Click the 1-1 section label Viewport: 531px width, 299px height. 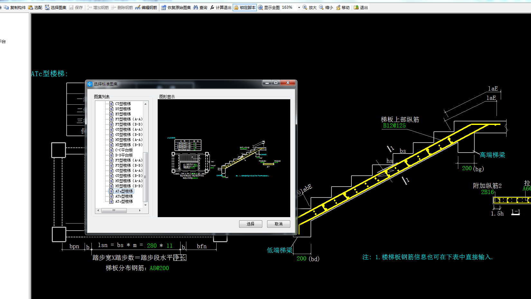pos(516,212)
